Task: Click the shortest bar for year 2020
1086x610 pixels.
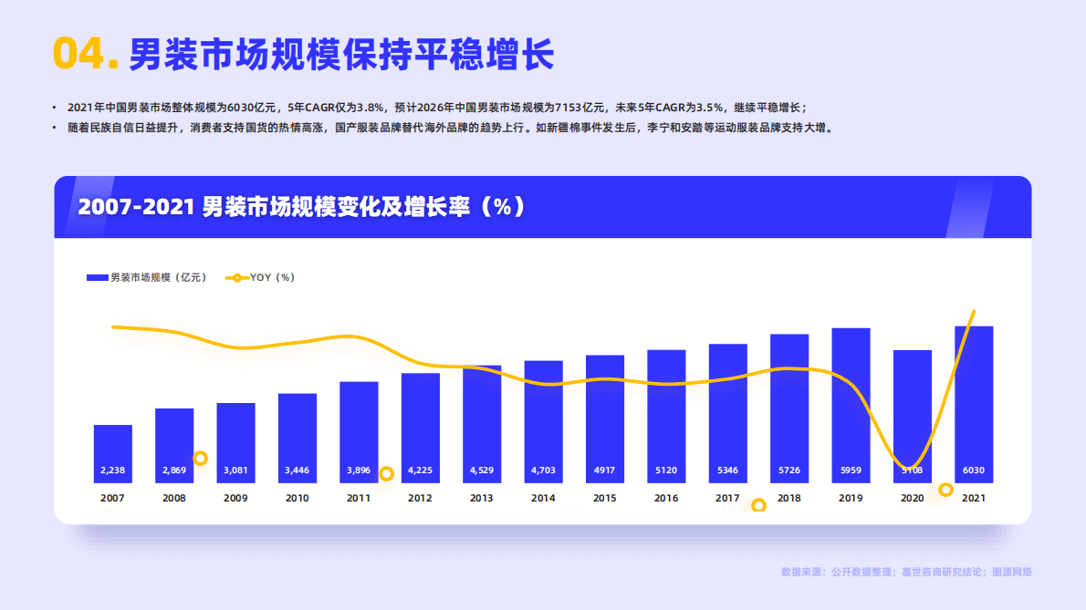Action: [x=912, y=415]
